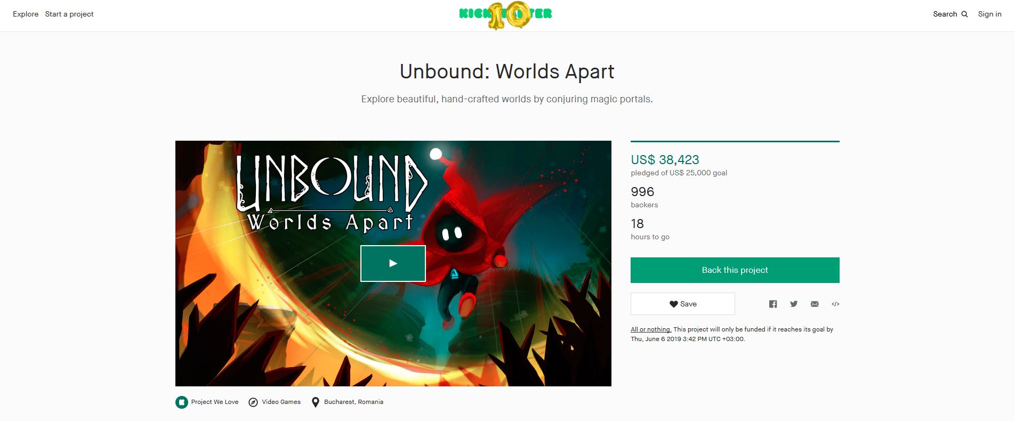Save project with heart button
The width and height of the screenshot is (1015, 421).
click(682, 304)
